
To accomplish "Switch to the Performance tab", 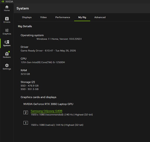I will click(63, 17).
